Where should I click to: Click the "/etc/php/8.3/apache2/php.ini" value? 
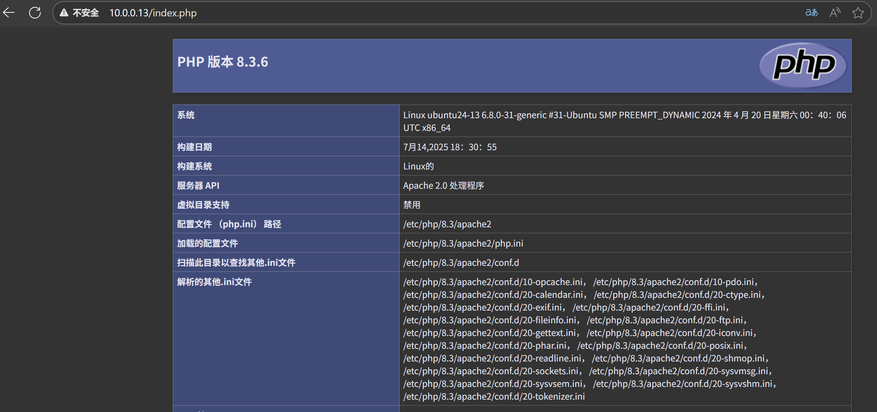463,243
